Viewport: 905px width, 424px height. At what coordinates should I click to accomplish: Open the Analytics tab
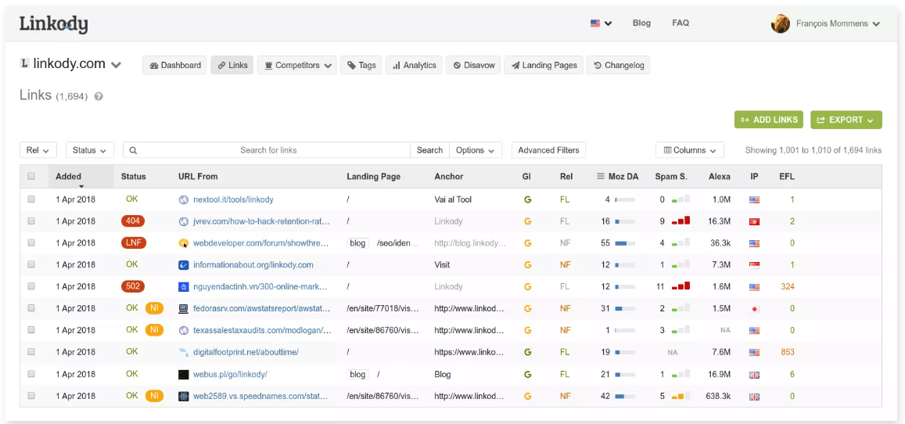[x=415, y=65]
